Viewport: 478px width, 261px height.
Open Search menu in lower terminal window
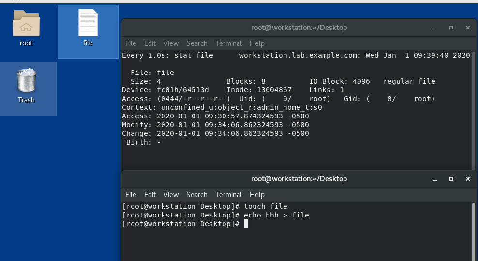(x=196, y=195)
